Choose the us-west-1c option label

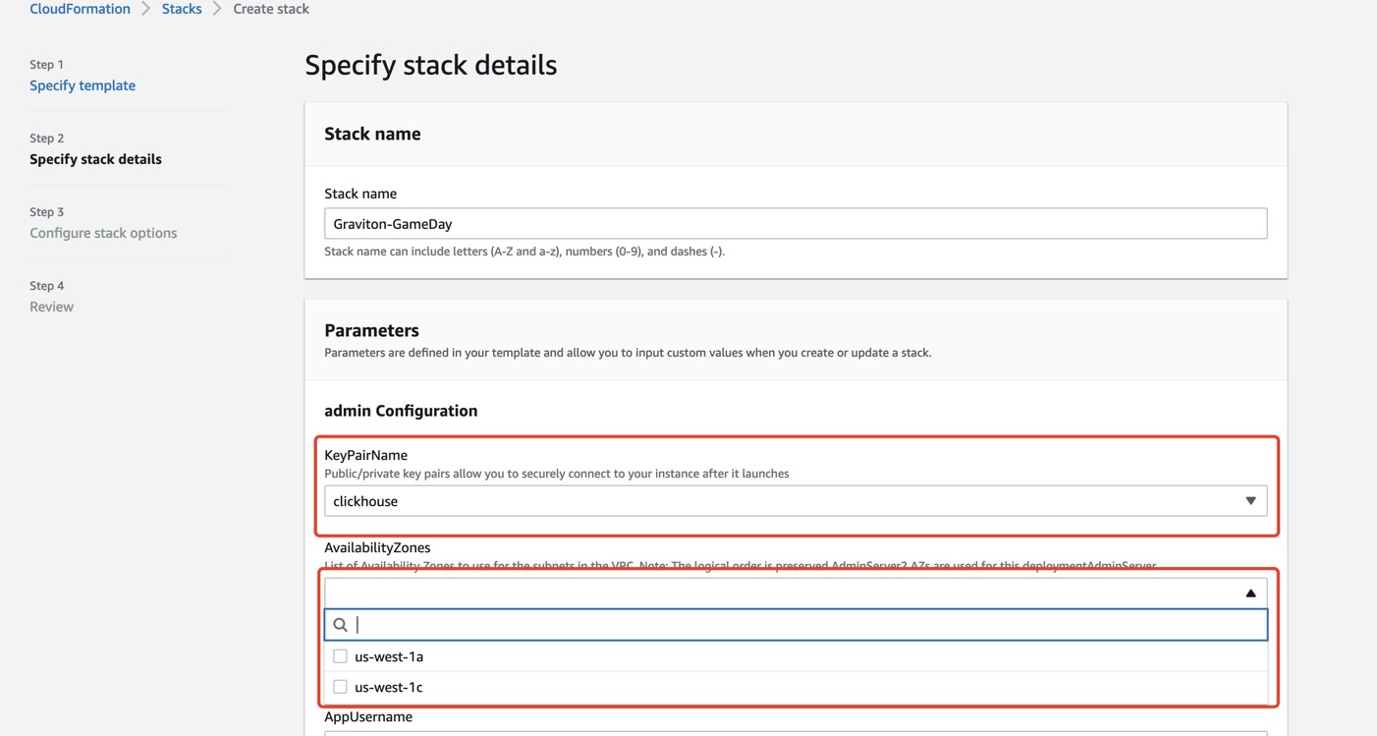(x=389, y=687)
